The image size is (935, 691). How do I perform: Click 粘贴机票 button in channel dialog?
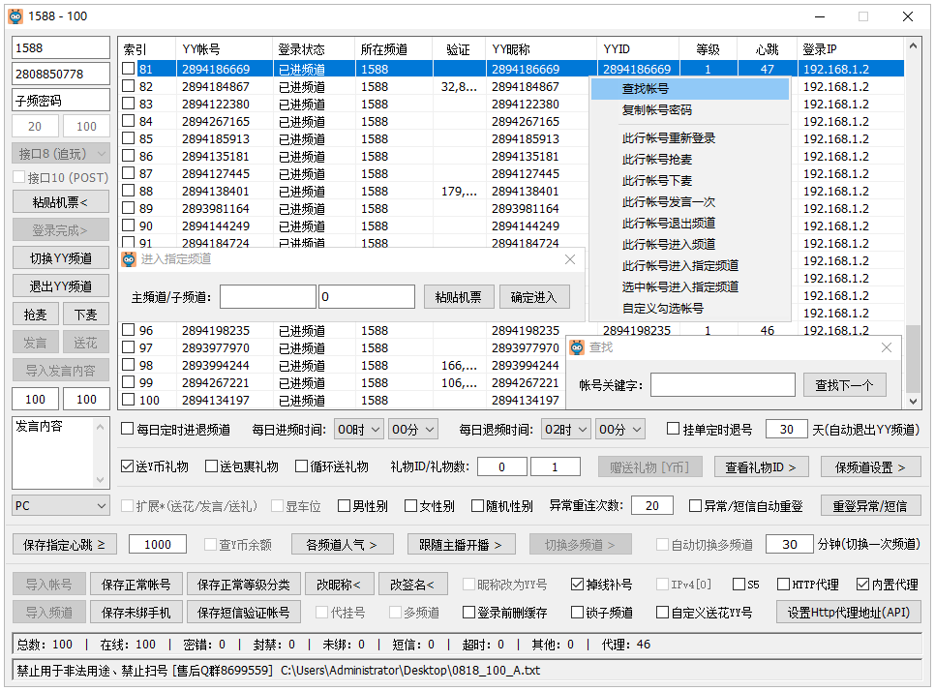(x=459, y=297)
